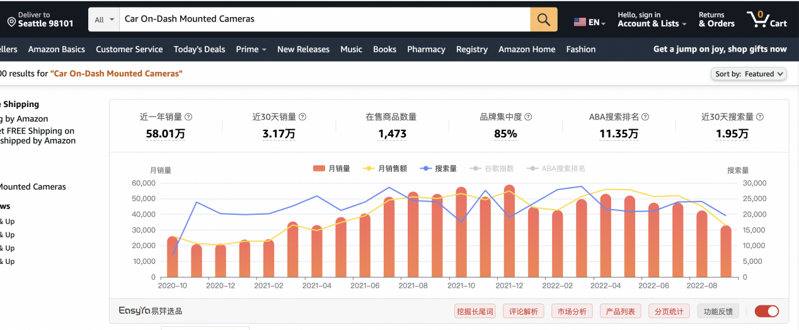
Task: Click the shop gifts now promo link
Action: [x=720, y=49]
